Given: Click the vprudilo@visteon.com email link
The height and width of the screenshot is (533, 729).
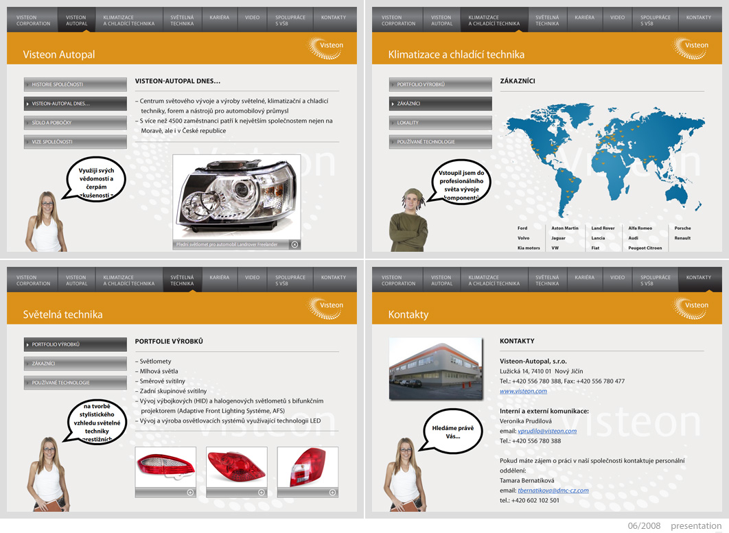Looking at the screenshot, I should pos(547,431).
